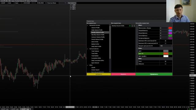
Task: Select Total BidAsk indicator
Action: point(95,56)
